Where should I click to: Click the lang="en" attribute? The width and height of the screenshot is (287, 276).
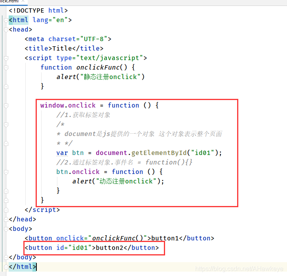[x=50, y=20]
